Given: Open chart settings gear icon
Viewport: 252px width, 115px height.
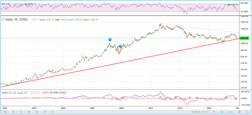Looking at the screenshot, I should click(x=239, y=112).
